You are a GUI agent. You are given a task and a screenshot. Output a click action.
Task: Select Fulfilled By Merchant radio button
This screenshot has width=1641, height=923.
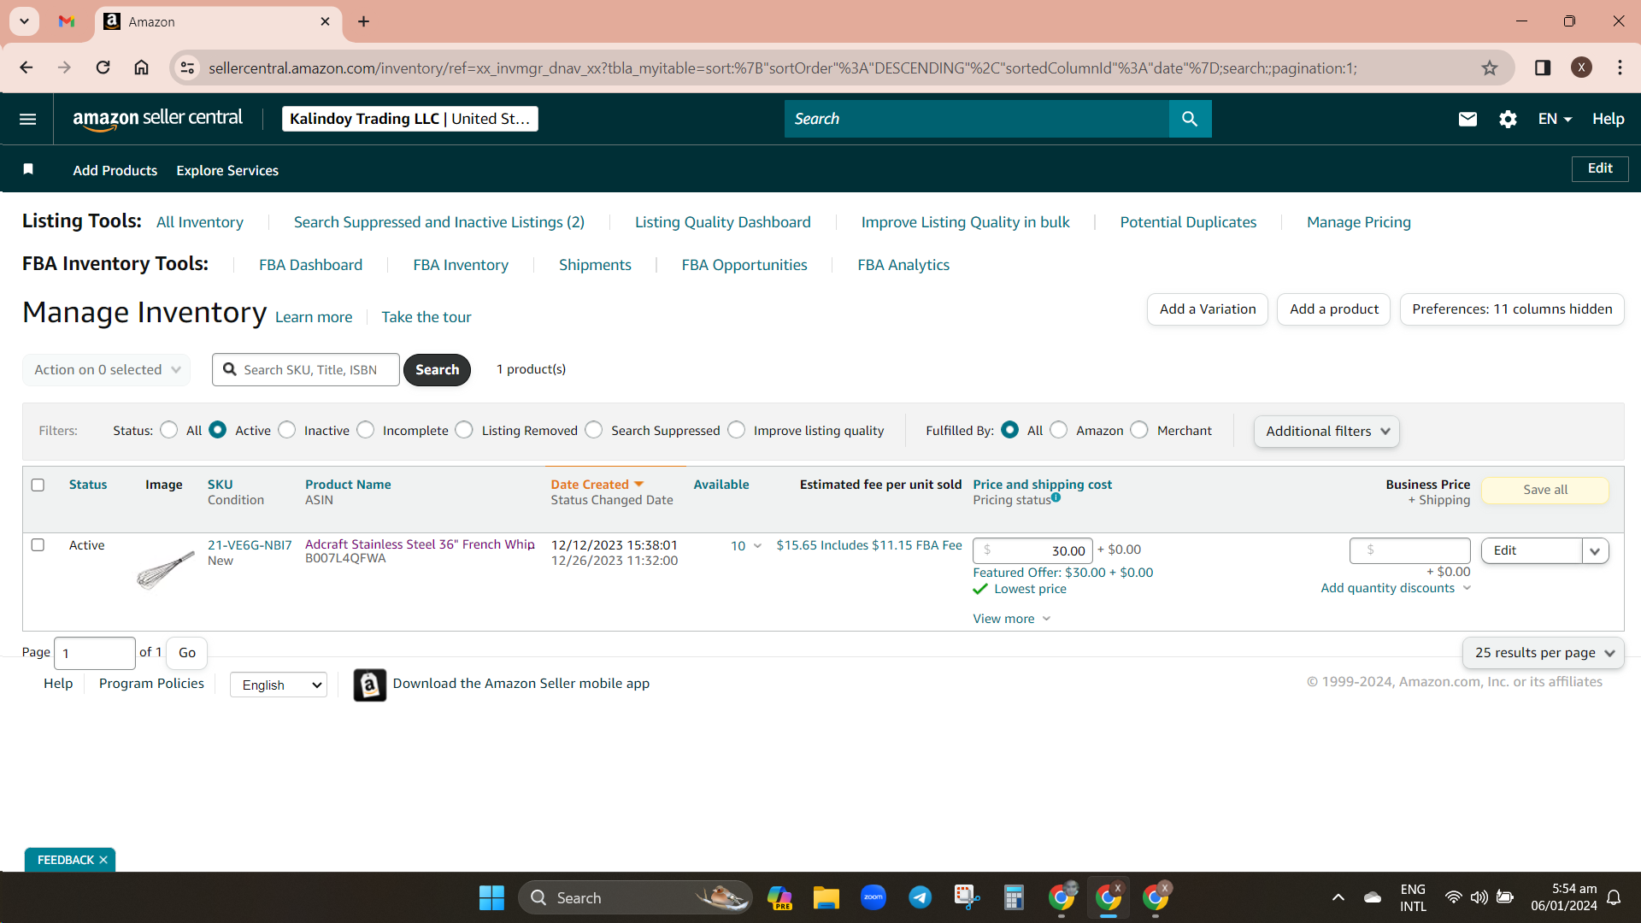pyautogui.click(x=1139, y=430)
